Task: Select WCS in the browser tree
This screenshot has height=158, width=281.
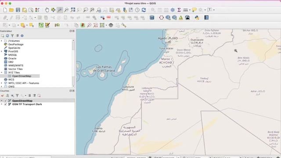Action: click(x=11, y=79)
